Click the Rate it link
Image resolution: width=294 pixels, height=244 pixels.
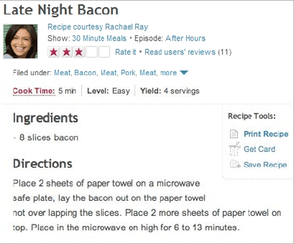pyautogui.click(x=125, y=52)
